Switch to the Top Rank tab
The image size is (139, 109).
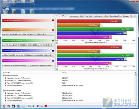89,16
